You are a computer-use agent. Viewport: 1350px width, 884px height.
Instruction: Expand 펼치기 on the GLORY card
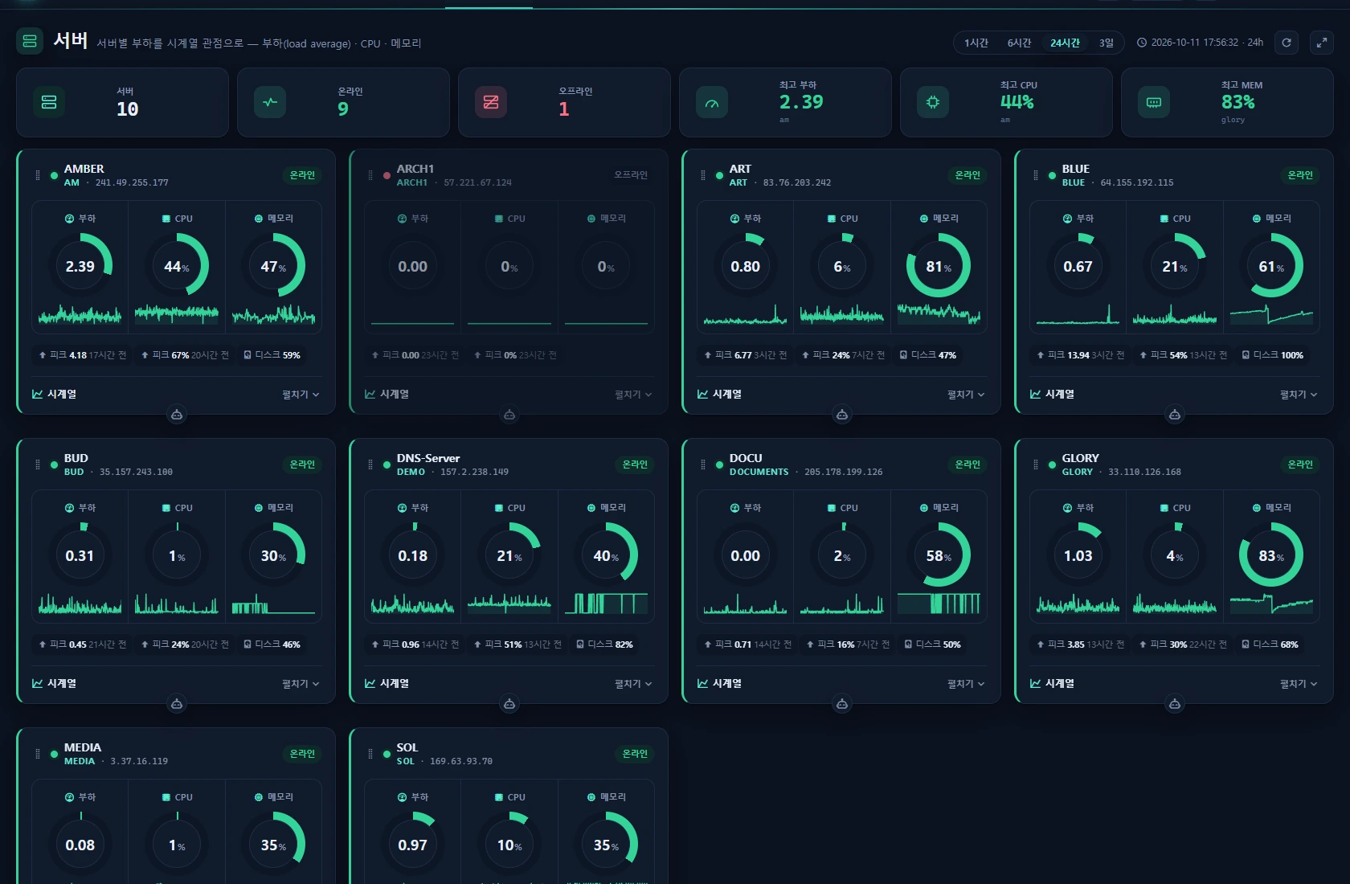pyautogui.click(x=1299, y=684)
